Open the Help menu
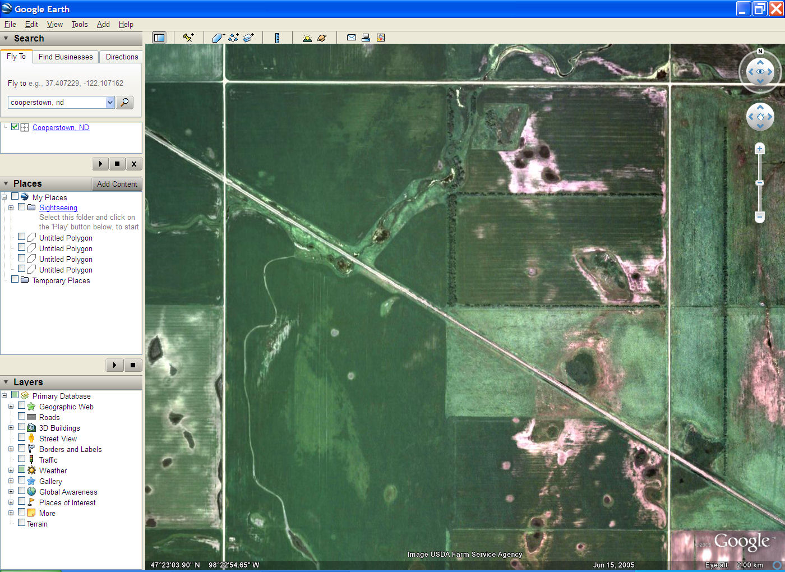 (126, 24)
